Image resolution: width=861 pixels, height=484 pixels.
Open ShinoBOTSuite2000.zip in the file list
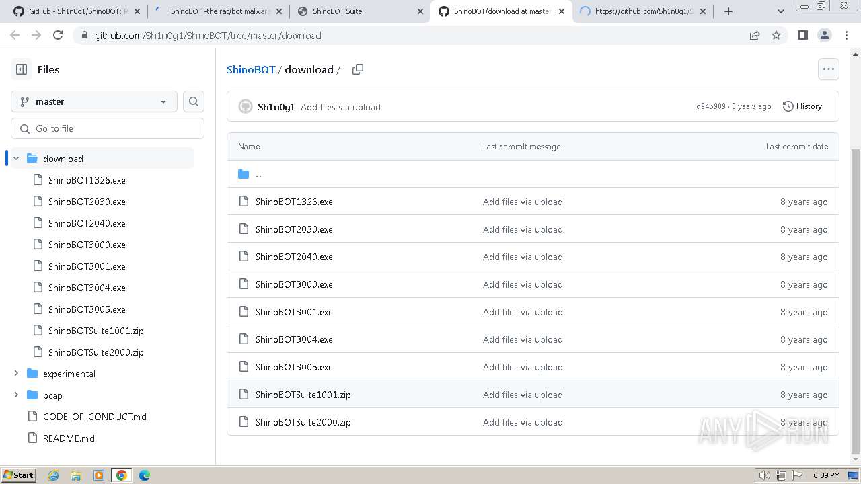pyautogui.click(x=303, y=422)
